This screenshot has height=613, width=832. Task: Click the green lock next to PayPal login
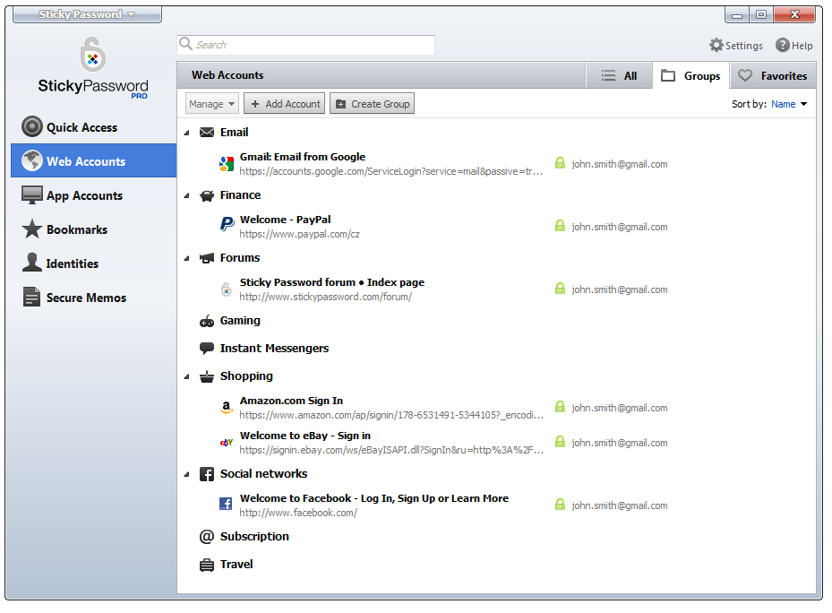tap(560, 226)
